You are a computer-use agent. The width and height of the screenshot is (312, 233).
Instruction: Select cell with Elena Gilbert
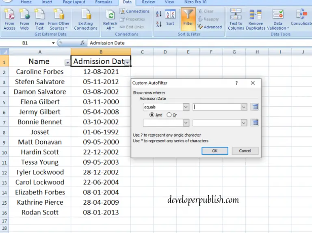pyautogui.click(x=40, y=102)
